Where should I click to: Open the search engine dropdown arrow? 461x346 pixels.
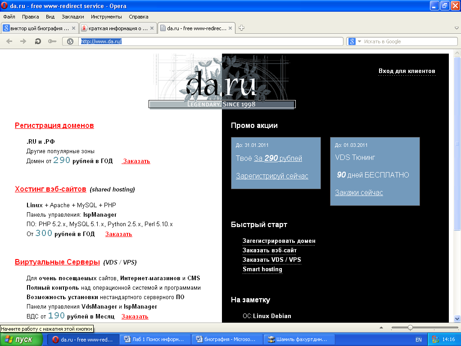359,41
